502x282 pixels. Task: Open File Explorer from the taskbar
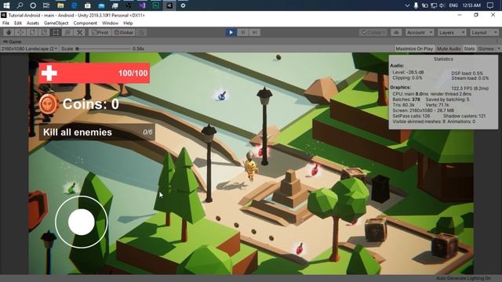click(60, 5)
